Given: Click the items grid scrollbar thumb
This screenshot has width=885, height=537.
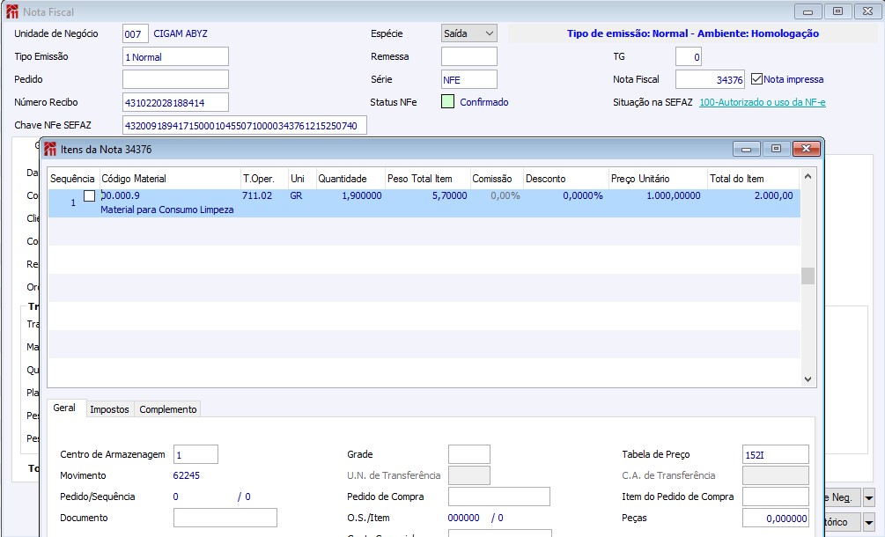Looking at the screenshot, I should click(808, 276).
